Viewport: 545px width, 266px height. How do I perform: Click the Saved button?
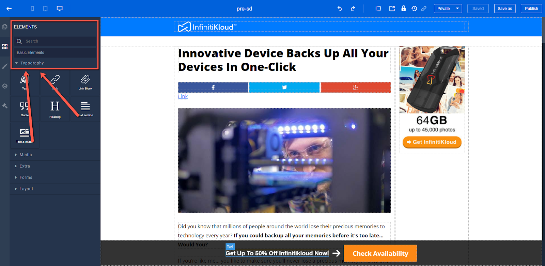[x=478, y=9]
